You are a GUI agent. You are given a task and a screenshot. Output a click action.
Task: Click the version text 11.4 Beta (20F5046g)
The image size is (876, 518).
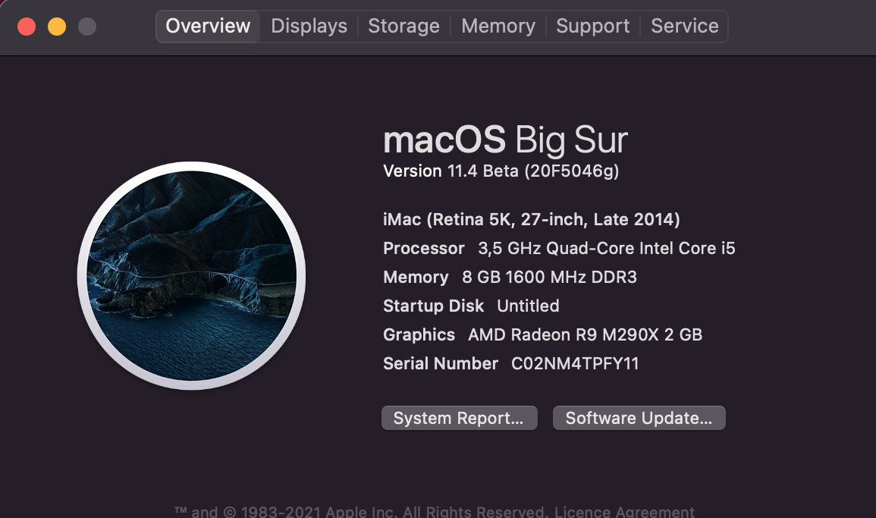[533, 171]
